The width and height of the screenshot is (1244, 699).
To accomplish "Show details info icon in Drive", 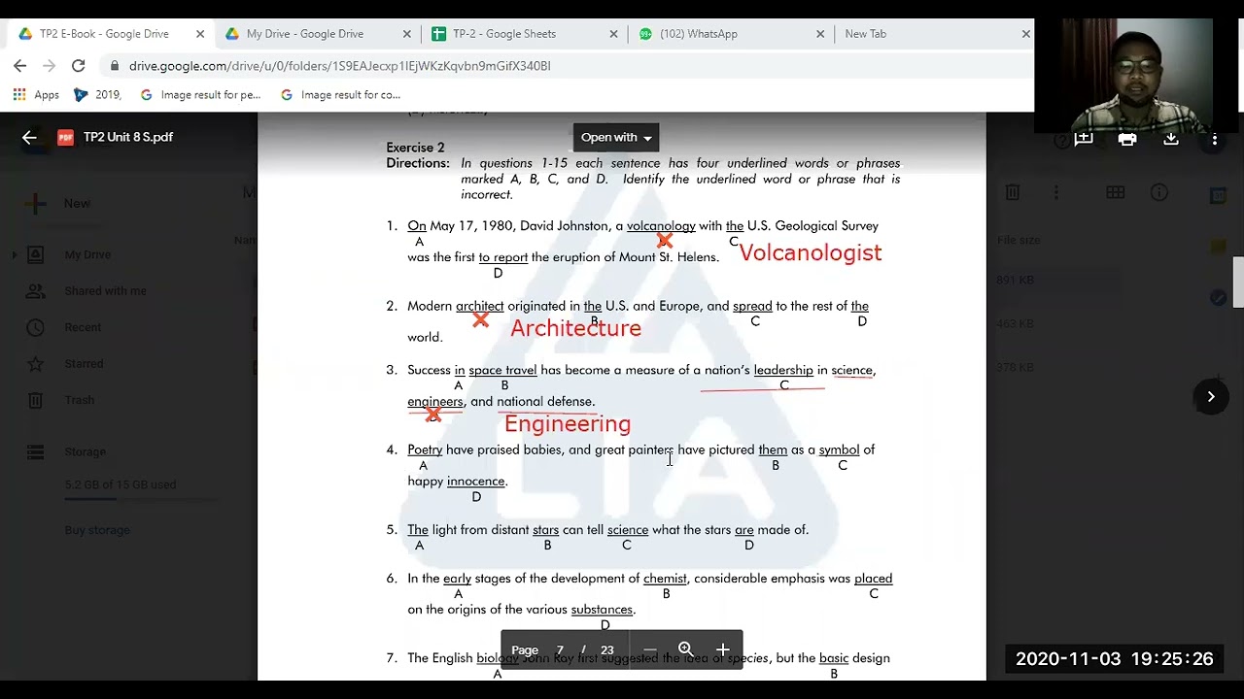I will coord(1159,193).
